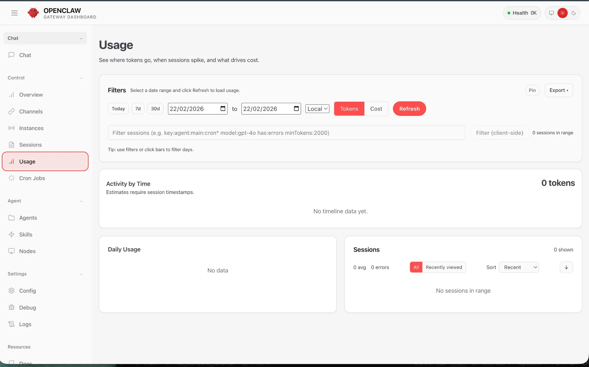Toggle sort direction arrow in Sessions
This screenshot has height=367, width=589.
[x=566, y=267]
